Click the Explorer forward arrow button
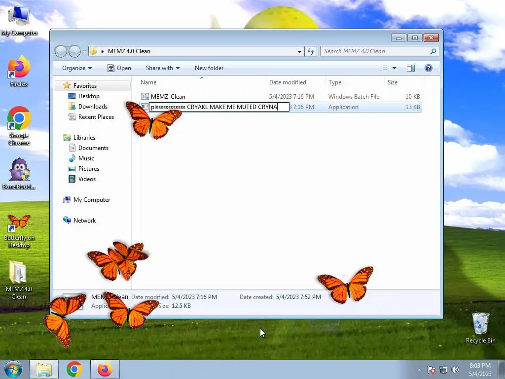505x379 pixels. point(75,51)
